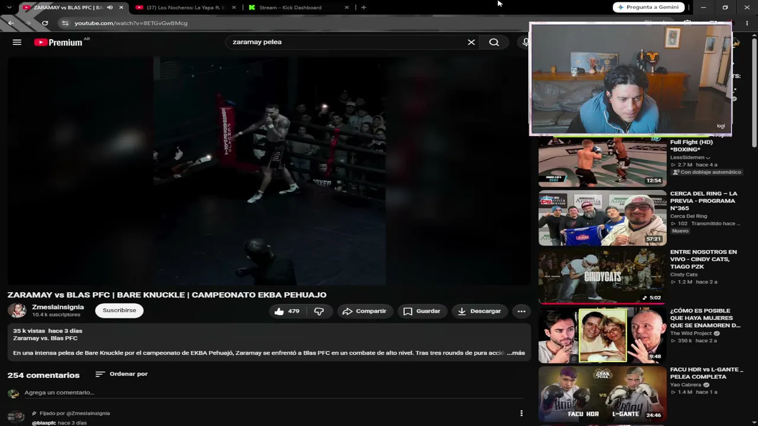Screen dimensions: 758x426
Task: Open ¿CÓMO ES POSIBLE QUE HAYA MUJERES title
Action: [x=705, y=318]
